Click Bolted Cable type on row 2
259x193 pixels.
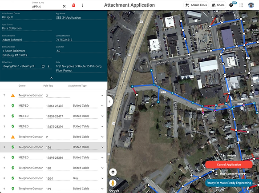pos(85,116)
